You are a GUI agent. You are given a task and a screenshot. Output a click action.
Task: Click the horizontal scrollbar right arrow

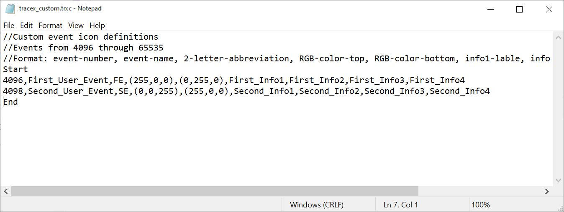[547, 191]
